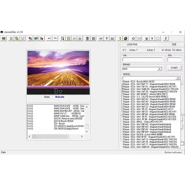Click list scroll down arrow
Screen dimensions: 185x185
(87, 132)
